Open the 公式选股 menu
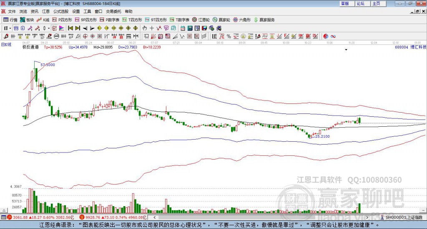Viewport: 427px width, 229px height. [61, 11]
